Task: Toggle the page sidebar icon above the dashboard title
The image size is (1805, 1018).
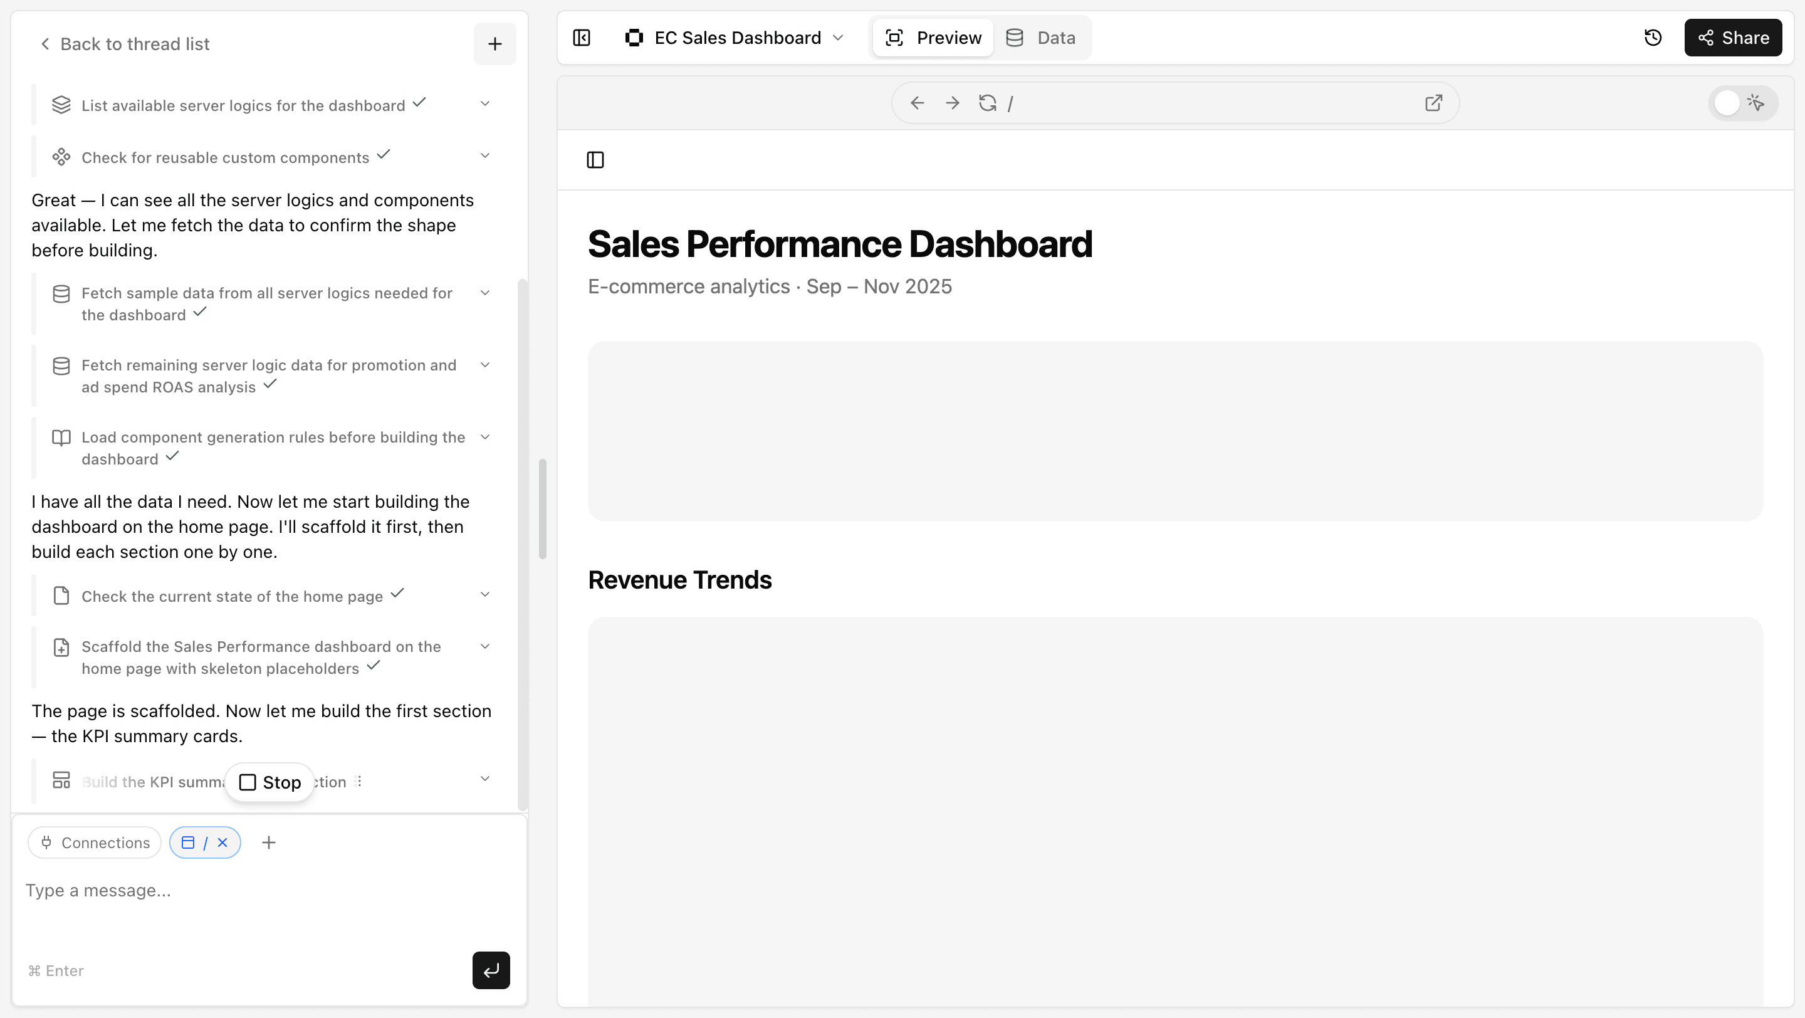Action: (x=595, y=160)
